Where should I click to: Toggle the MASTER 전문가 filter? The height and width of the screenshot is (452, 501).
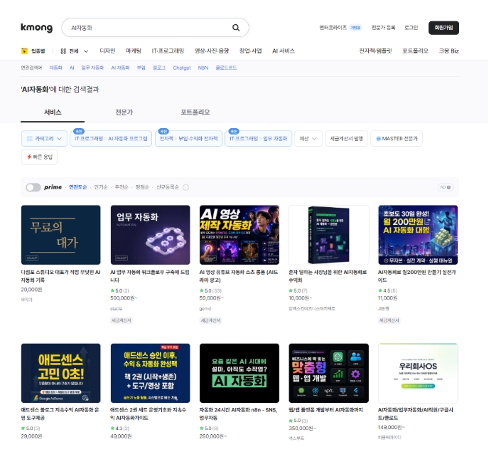click(x=397, y=139)
